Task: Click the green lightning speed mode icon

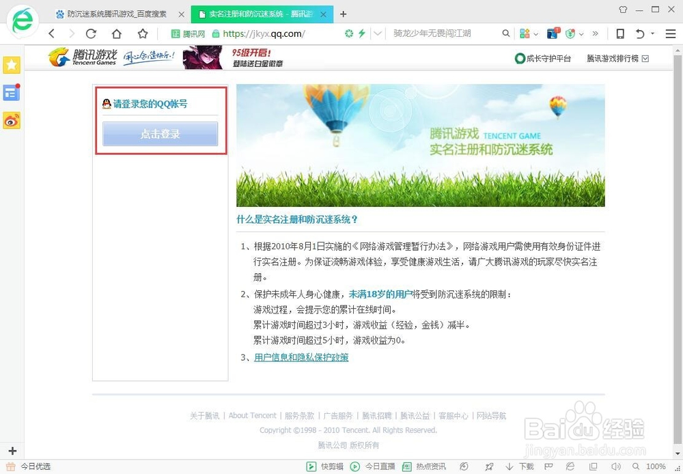Action: click(x=361, y=33)
